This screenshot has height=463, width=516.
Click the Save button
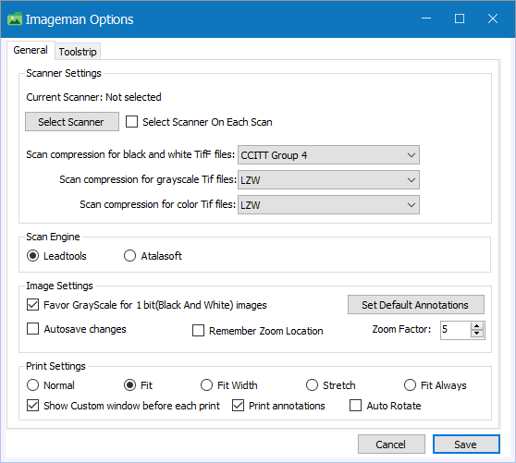pyautogui.click(x=466, y=445)
